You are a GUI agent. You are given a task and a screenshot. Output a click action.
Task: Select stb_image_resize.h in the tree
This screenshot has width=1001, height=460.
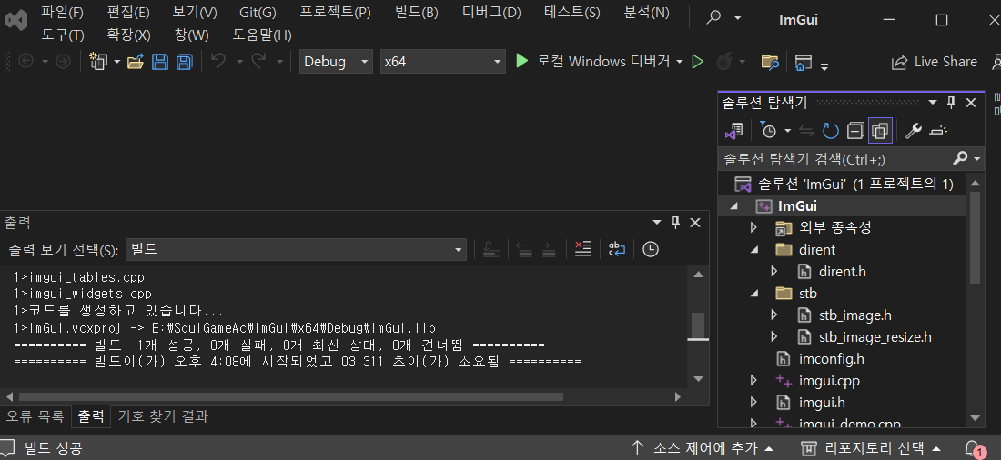(875, 337)
